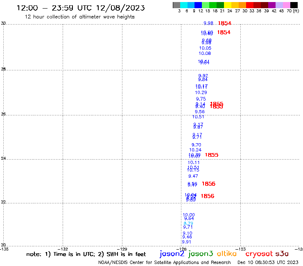The height and width of the screenshot is (266, 303).
Task: Click the wave height value 10.11
Action: pos(194,162)
